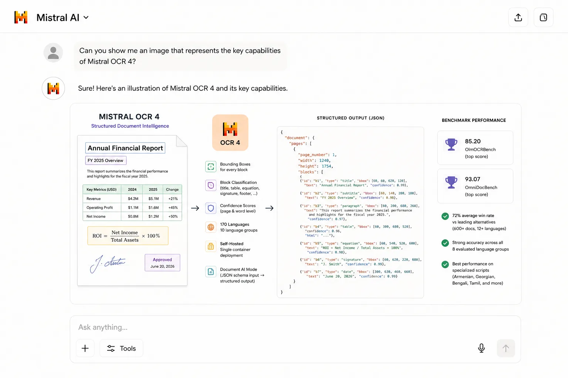This screenshot has width=568, height=378.
Task: Click the STRUCTURED OUTPUT (JSON) heading
Action: pyautogui.click(x=351, y=118)
